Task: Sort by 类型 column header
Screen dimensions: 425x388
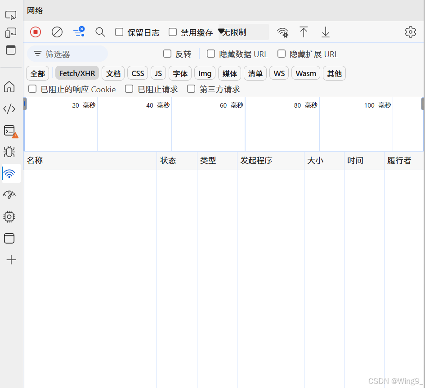Action: (x=217, y=160)
